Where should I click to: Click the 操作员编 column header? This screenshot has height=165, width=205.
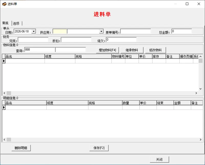[x=186, y=56]
